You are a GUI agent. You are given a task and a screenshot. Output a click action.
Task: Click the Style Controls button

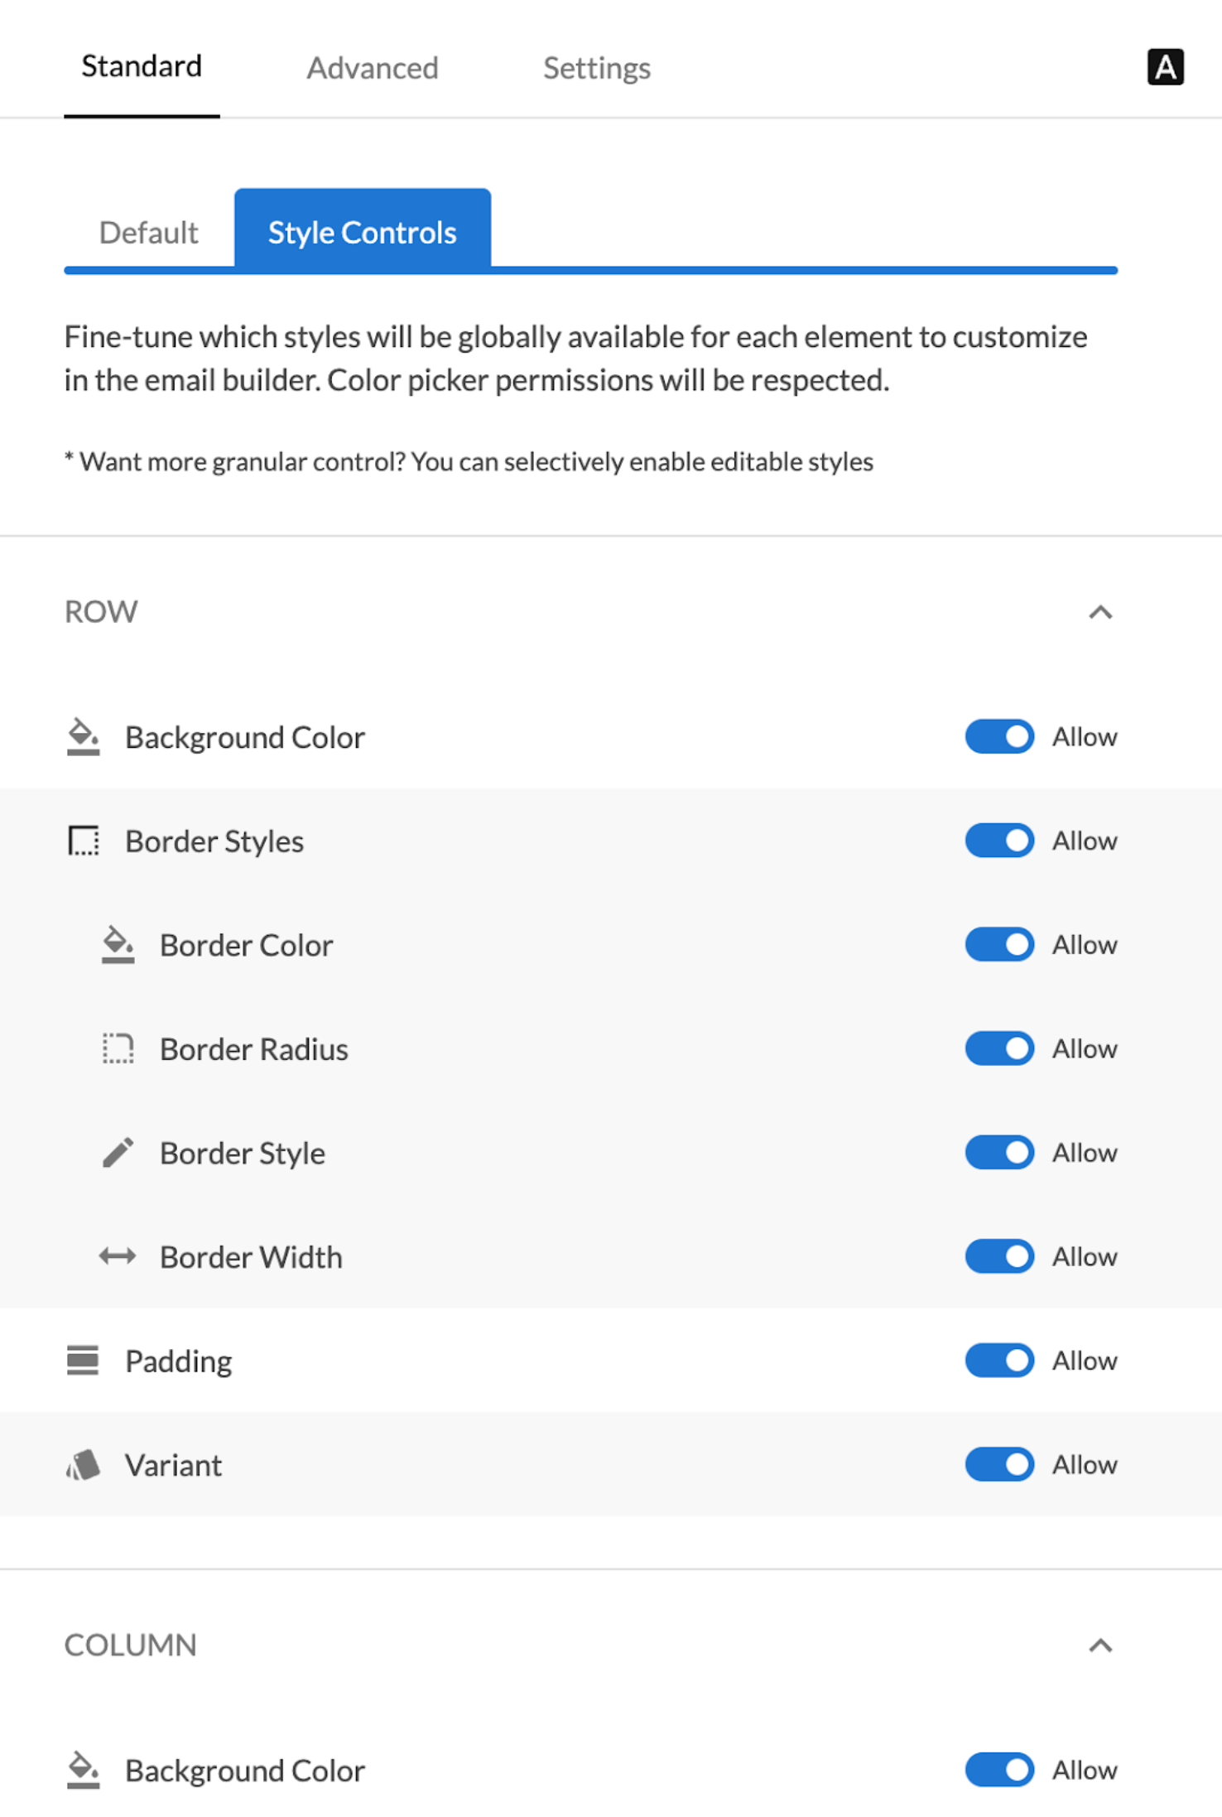(362, 232)
